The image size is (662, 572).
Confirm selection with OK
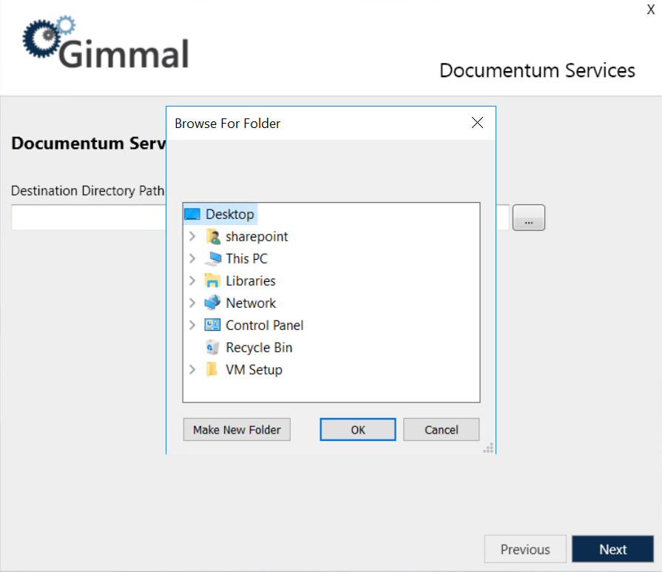coord(357,429)
